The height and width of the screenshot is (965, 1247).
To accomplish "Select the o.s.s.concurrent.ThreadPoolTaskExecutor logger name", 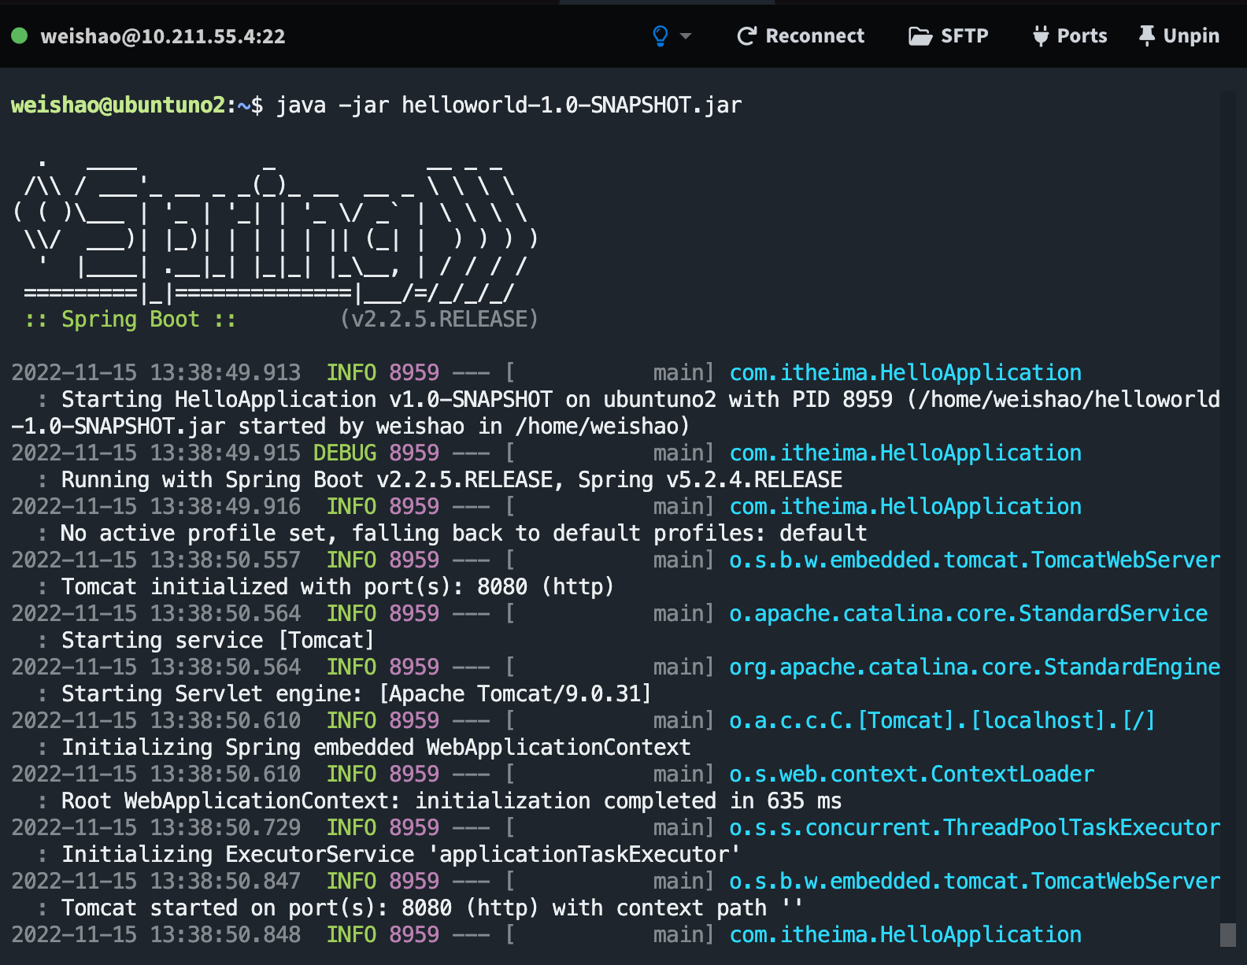I will point(974,828).
